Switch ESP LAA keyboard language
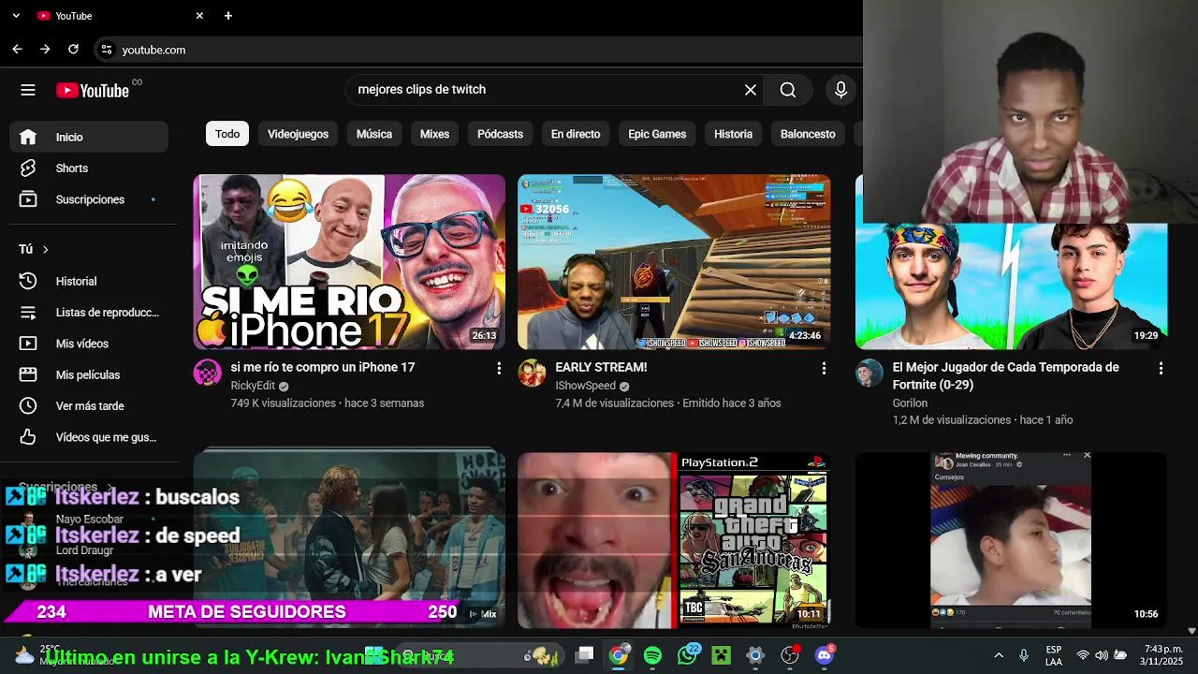Screen dimensions: 1198x674 [1054, 655]
